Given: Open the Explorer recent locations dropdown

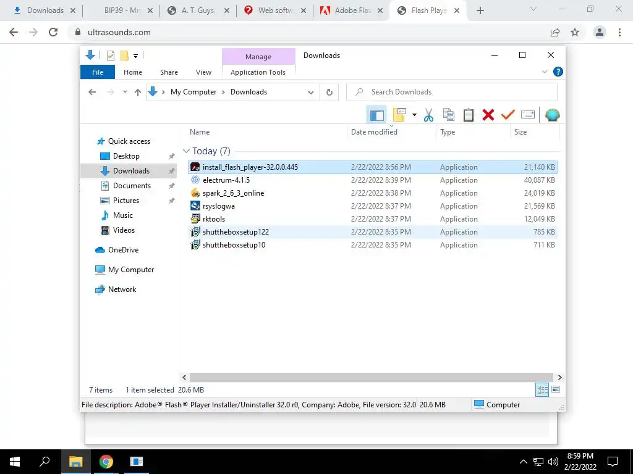Looking at the screenshot, I should (125, 93).
